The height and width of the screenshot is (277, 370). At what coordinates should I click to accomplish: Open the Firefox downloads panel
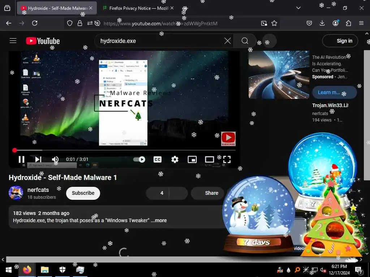[x=322, y=23]
